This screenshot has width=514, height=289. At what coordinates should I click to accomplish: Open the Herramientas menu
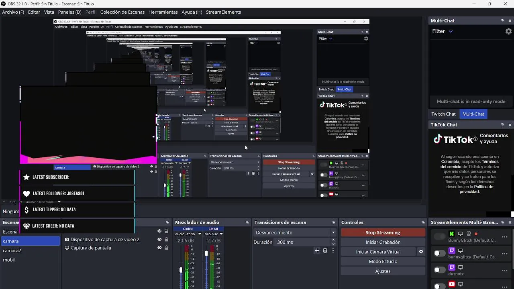coord(163,12)
